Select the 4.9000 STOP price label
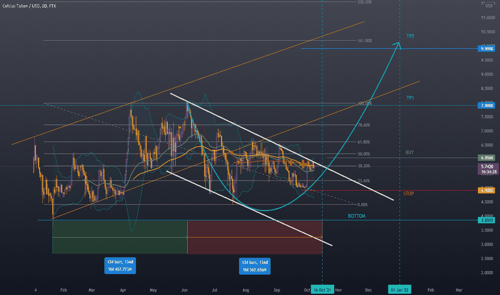500x295 pixels. 486,190
